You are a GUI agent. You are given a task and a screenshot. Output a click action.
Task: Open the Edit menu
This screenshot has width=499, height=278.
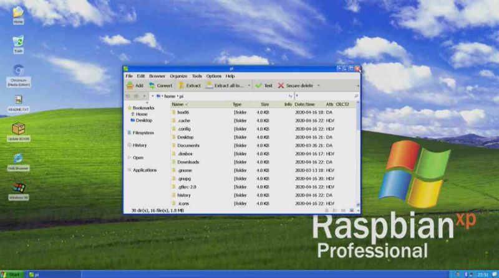coord(141,76)
